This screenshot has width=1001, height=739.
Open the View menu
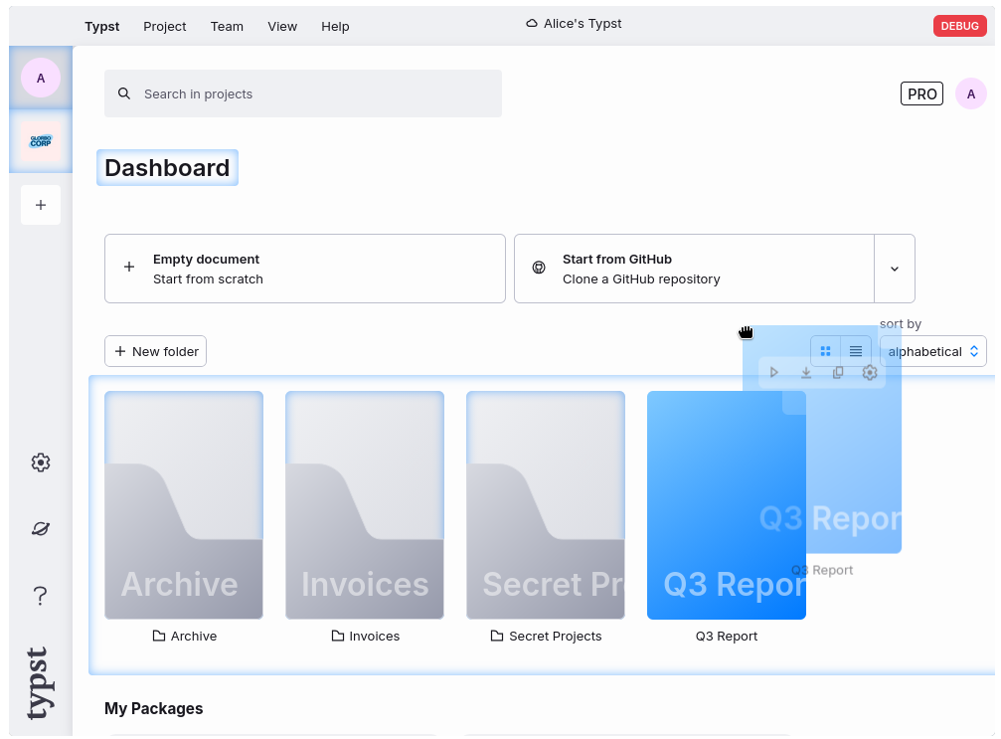coord(282,26)
